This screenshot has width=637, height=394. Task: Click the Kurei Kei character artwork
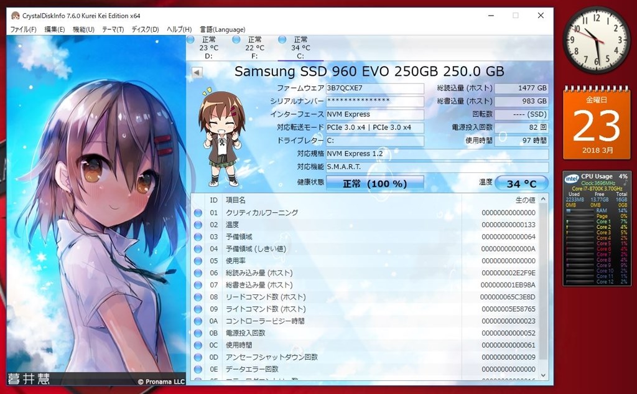[96, 210]
